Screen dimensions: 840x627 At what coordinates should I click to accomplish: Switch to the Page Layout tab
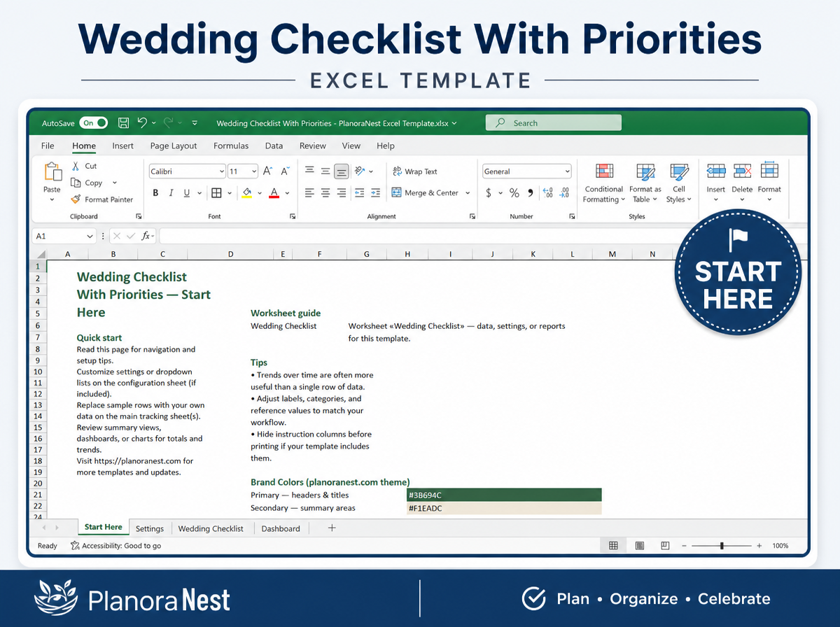174,146
